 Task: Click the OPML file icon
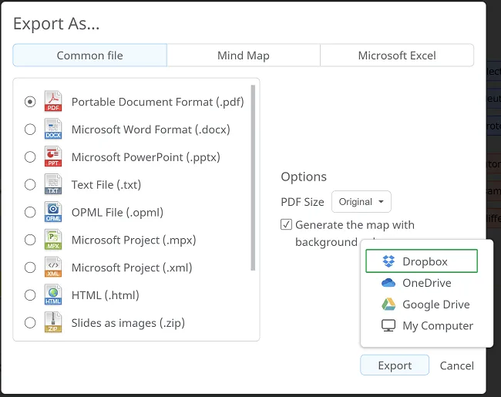[53, 213]
